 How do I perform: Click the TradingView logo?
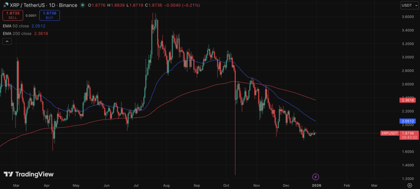pos(28,174)
